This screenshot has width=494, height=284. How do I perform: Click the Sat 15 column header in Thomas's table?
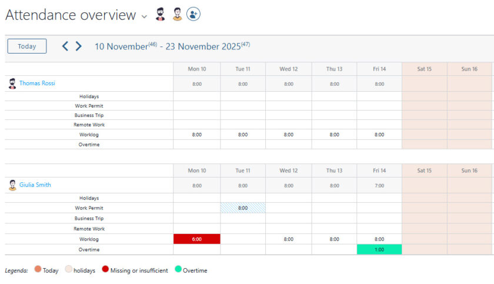pyautogui.click(x=425, y=69)
